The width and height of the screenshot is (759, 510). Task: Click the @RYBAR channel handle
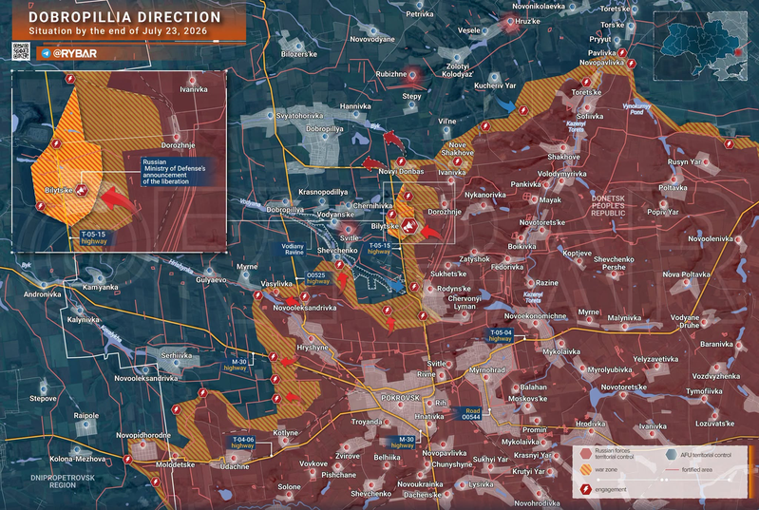(74, 53)
